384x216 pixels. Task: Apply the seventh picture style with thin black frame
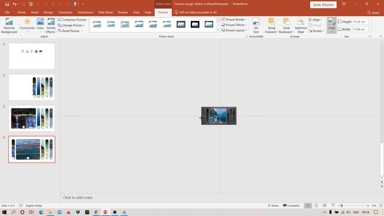(181, 24)
